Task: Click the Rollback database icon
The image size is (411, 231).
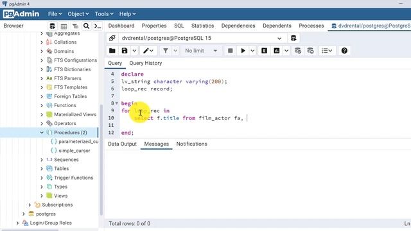Action: click(311, 51)
